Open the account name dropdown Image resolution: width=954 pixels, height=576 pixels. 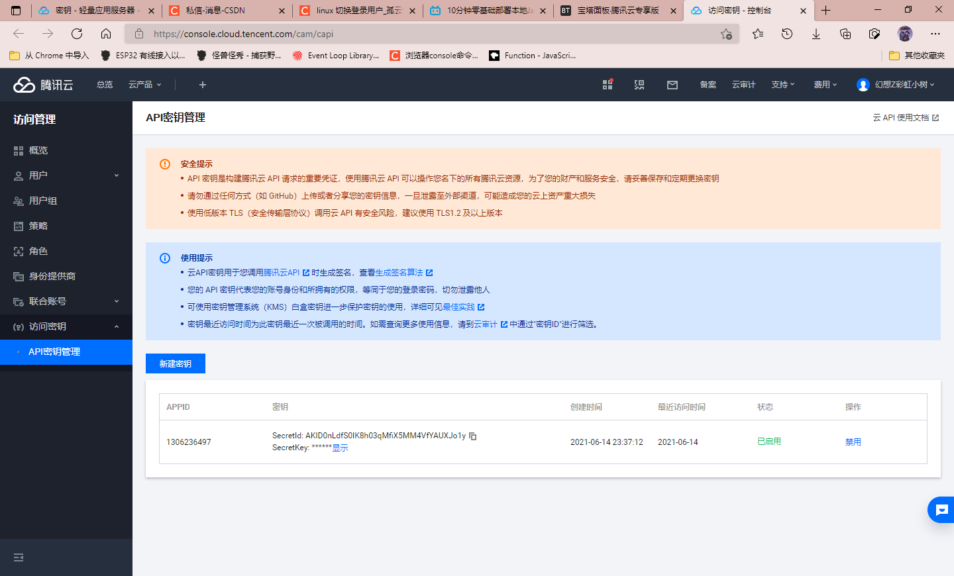coord(904,85)
